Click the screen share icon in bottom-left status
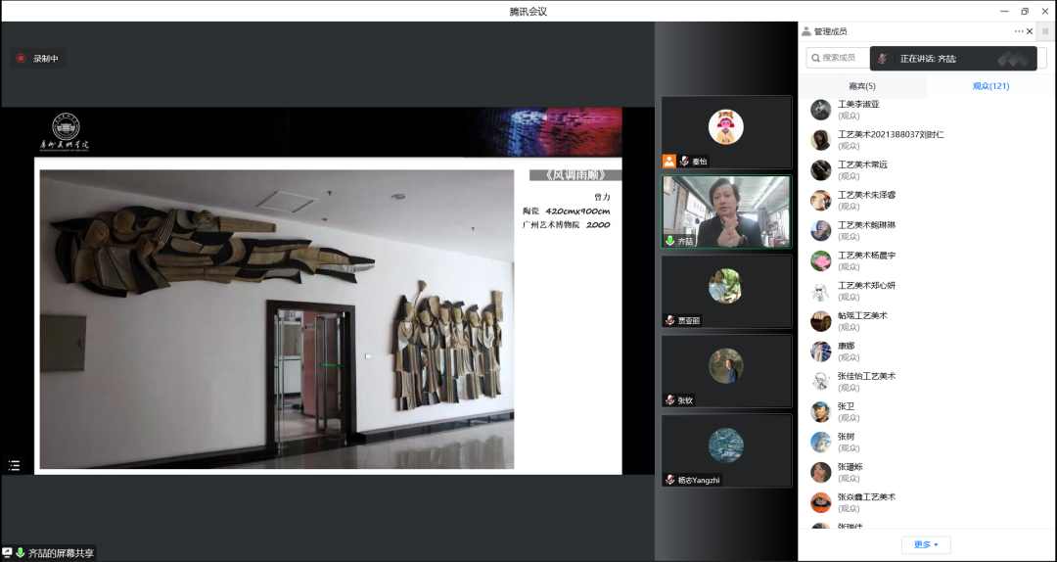Screen dimensions: 1057x562 click(8, 553)
